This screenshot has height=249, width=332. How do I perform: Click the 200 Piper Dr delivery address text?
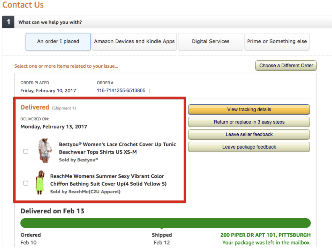coord(265,235)
